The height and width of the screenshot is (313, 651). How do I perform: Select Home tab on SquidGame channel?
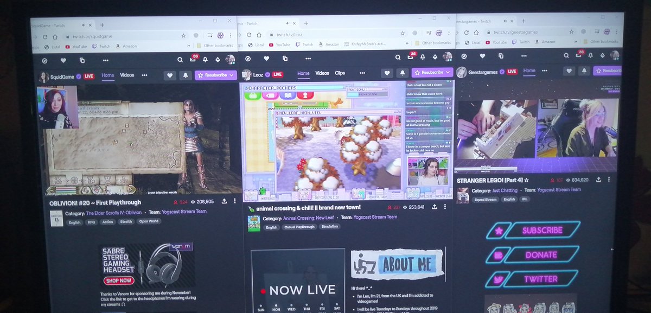(107, 75)
